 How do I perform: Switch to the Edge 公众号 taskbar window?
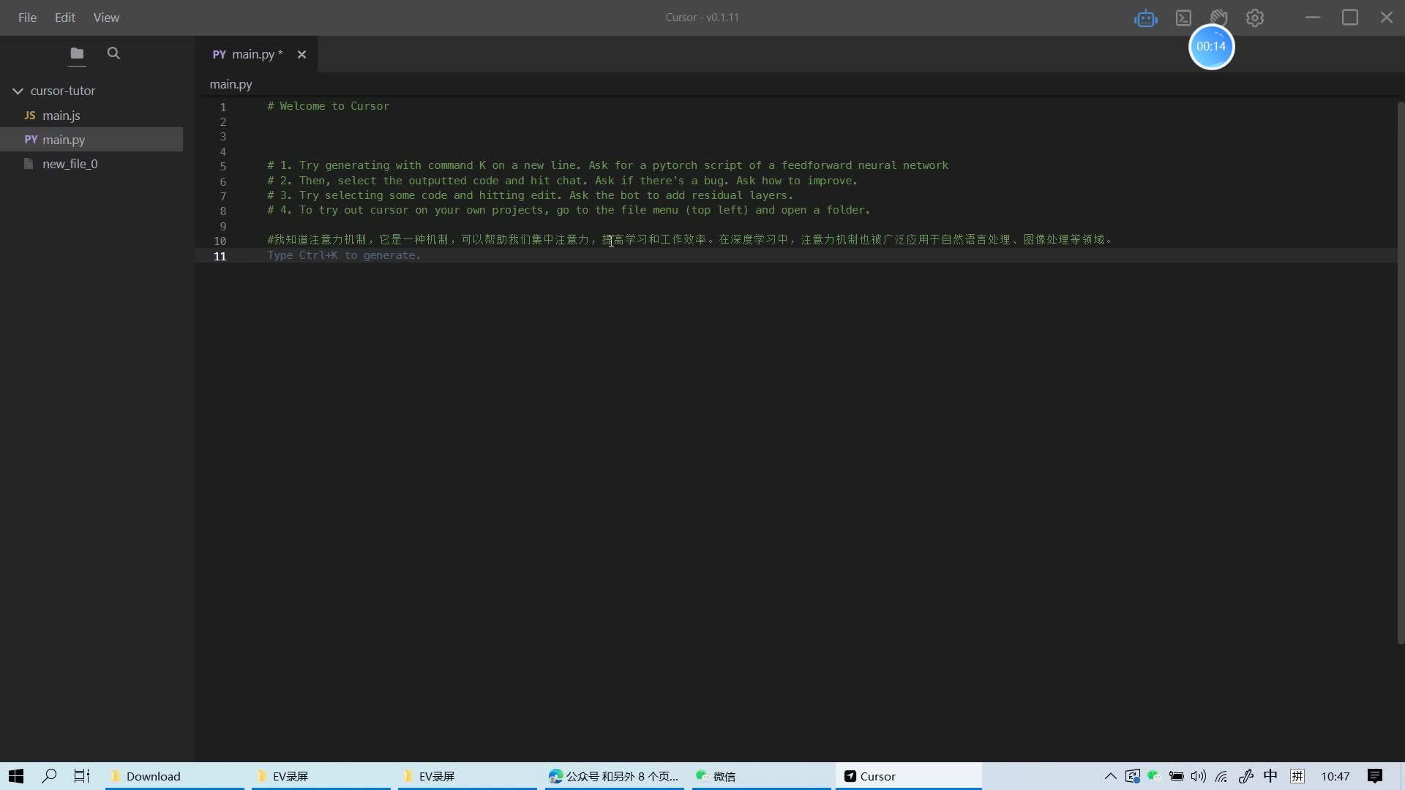point(614,776)
